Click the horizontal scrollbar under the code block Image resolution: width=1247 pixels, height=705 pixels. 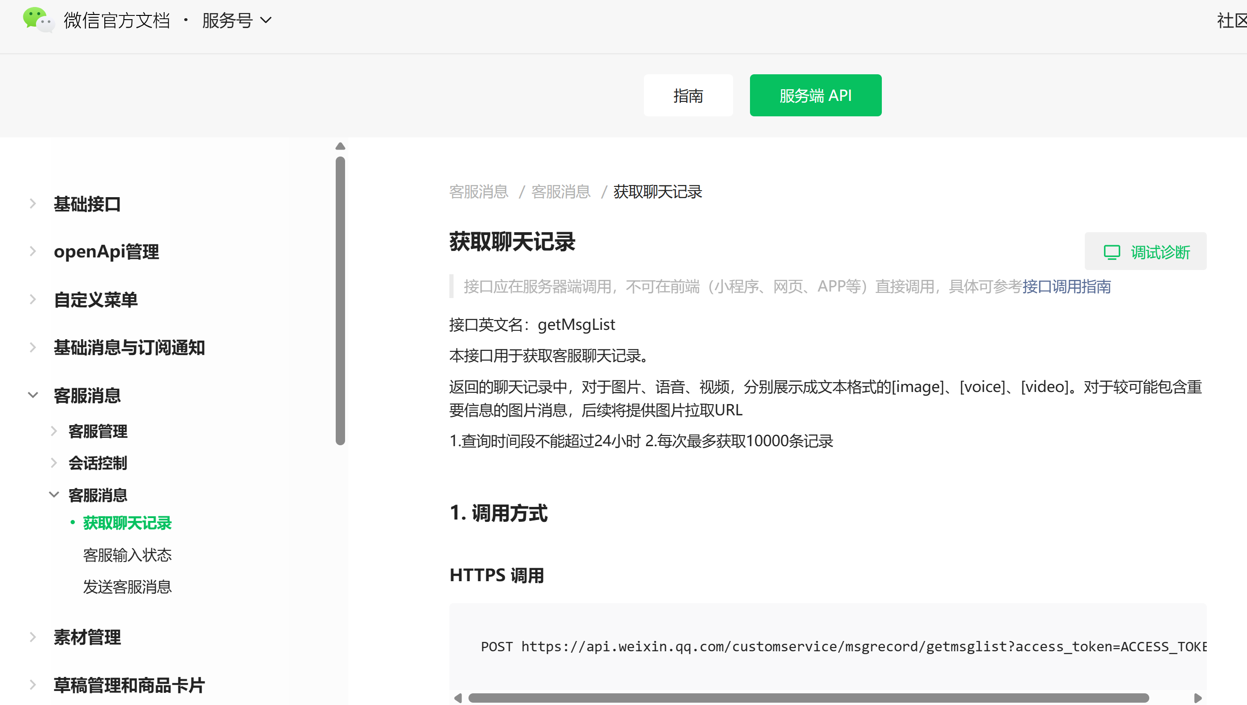(808, 698)
